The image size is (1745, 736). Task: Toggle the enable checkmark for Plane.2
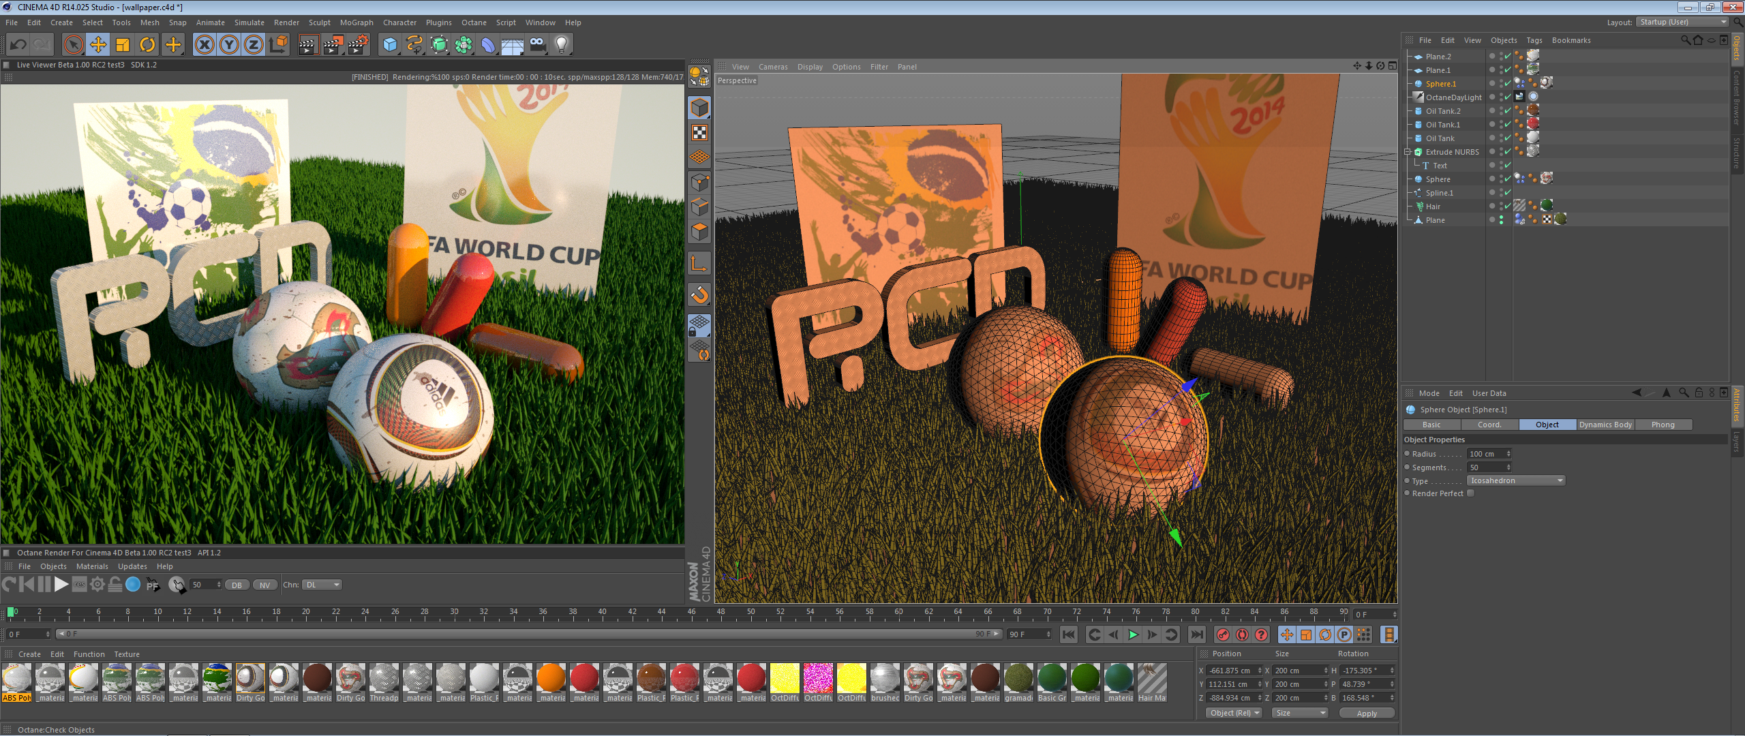tap(1507, 57)
